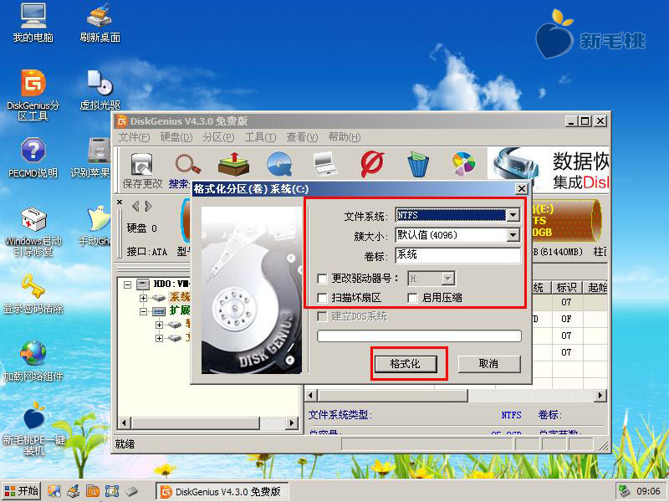669x502 pixels.
Task: Click the 取消 button
Action: click(489, 364)
